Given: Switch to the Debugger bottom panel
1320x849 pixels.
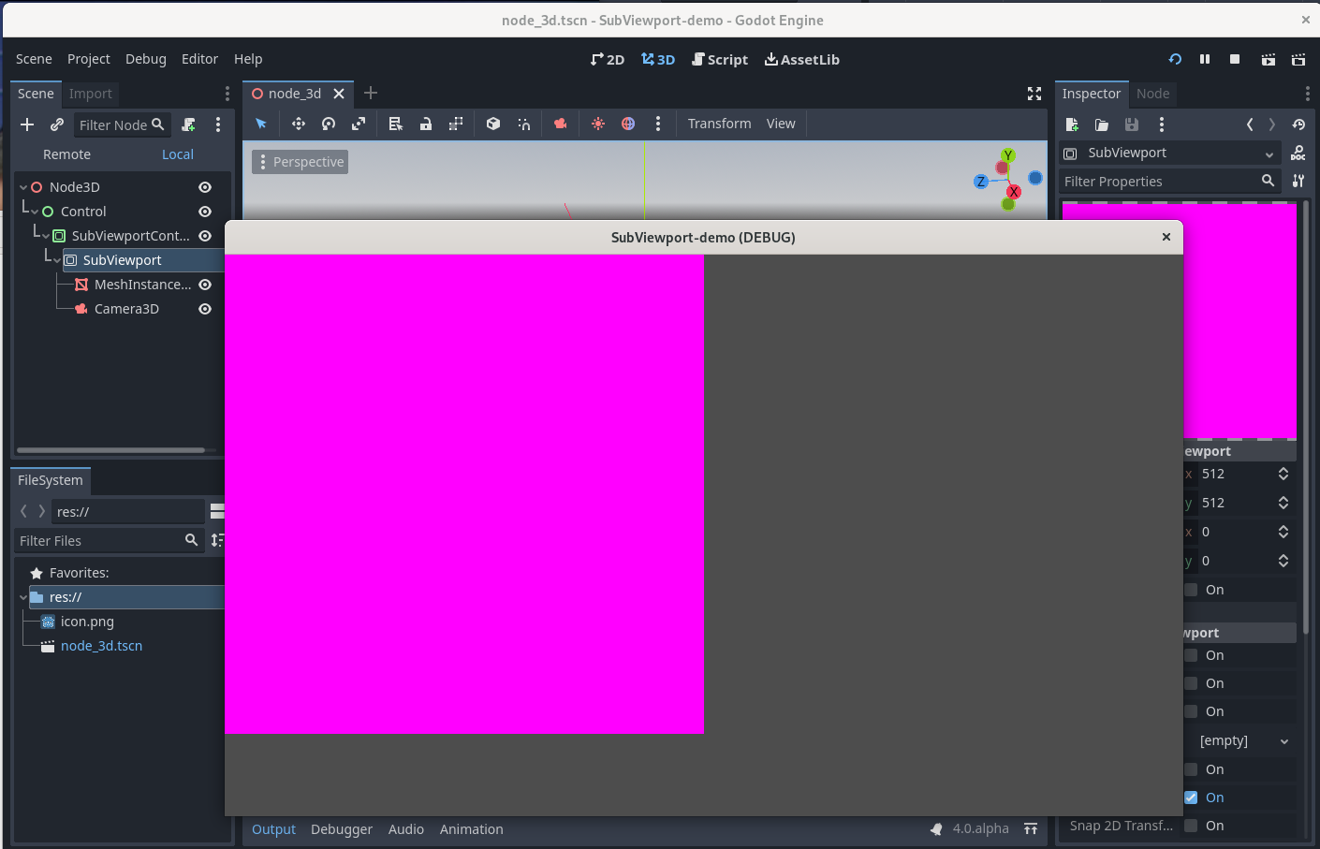Looking at the screenshot, I should click(341, 829).
